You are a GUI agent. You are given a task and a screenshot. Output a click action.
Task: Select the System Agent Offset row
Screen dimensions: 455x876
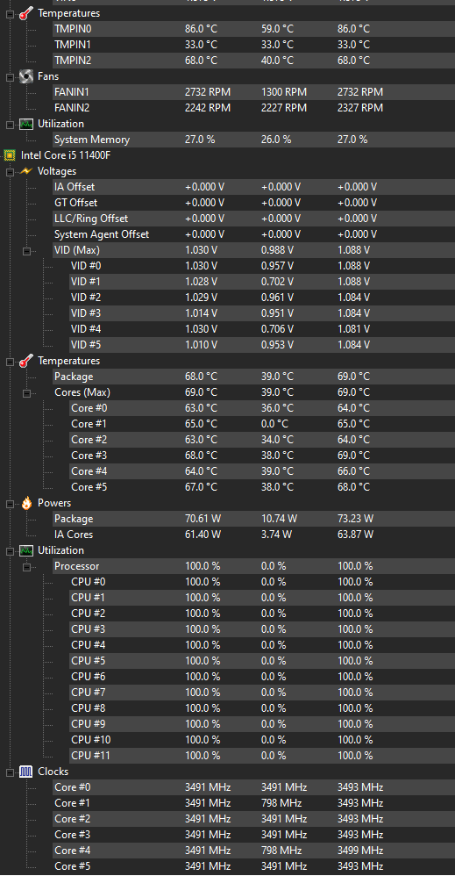coord(252,234)
